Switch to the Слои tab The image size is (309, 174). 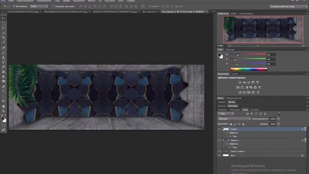coord(245,110)
